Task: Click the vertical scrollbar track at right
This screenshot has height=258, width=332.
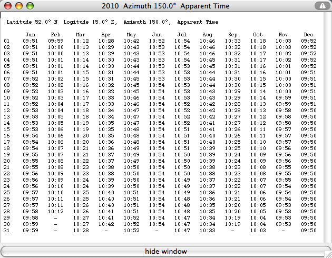Action: coord(328,127)
